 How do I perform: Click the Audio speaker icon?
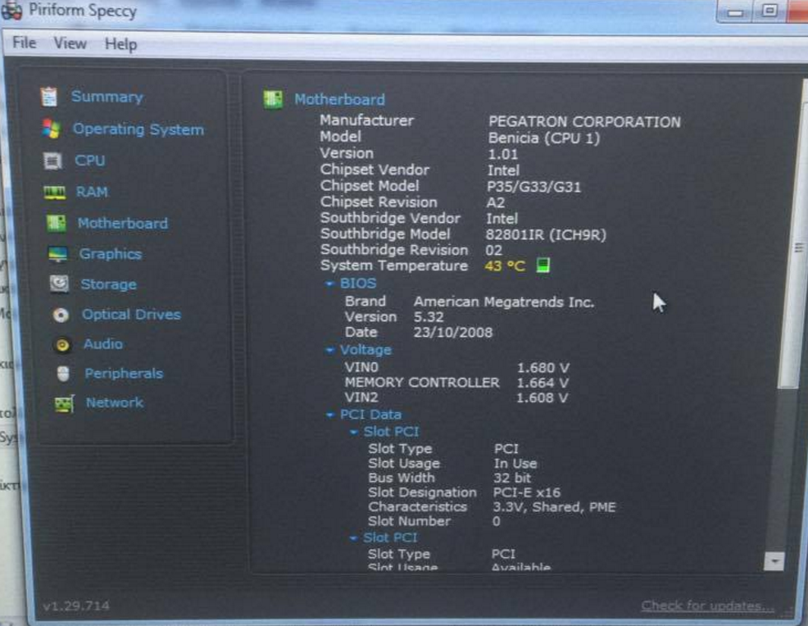(x=62, y=345)
